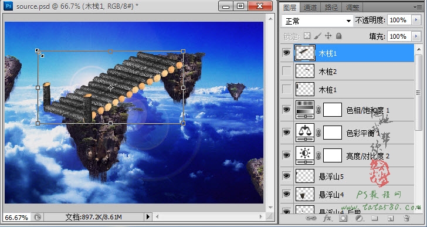
Task: Add a layer mask with the mask icon
Action: pyautogui.click(x=343, y=218)
